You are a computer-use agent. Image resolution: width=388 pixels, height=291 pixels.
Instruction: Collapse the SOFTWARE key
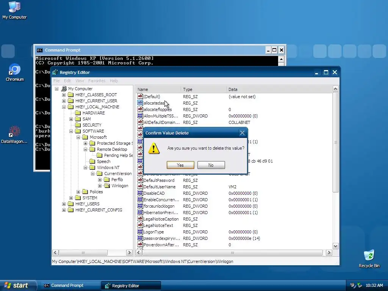tap(71, 131)
